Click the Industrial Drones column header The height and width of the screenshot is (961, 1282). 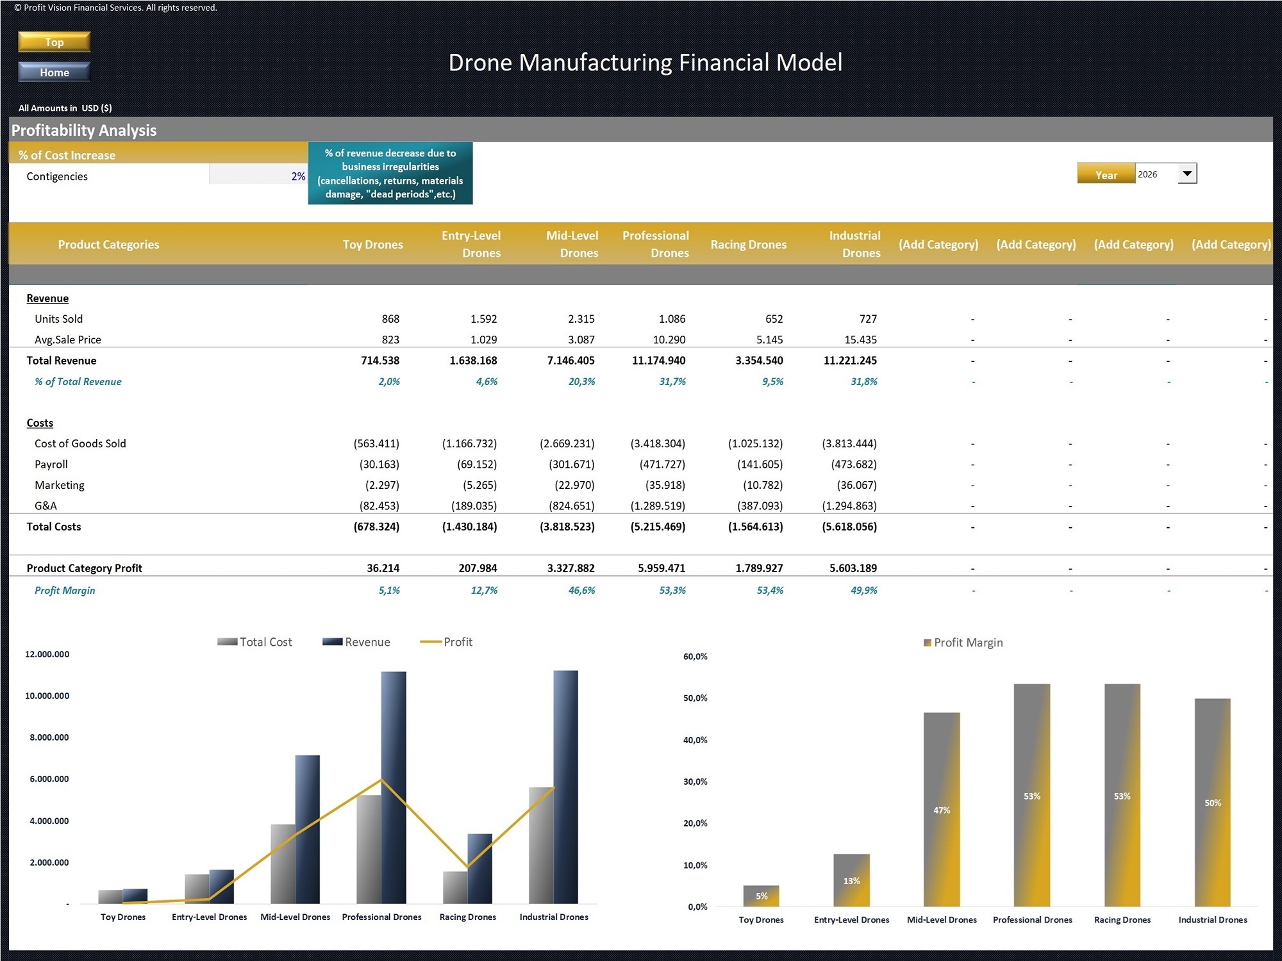[855, 244]
